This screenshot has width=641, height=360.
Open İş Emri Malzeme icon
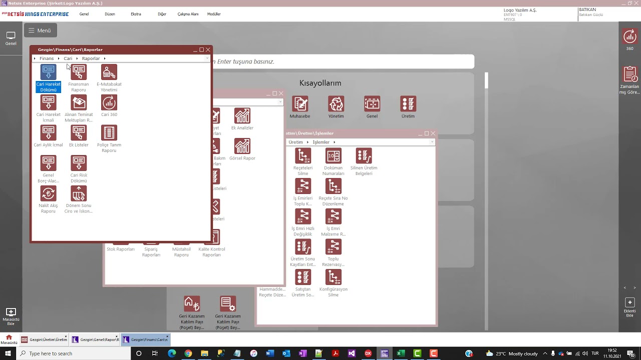click(334, 216)
